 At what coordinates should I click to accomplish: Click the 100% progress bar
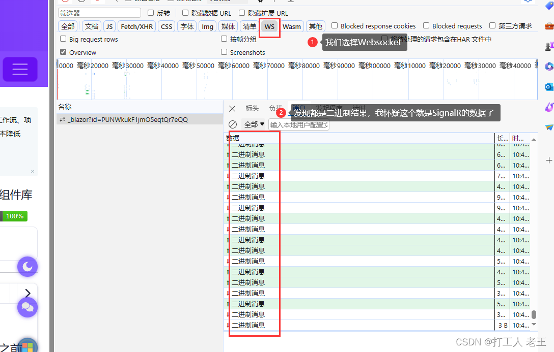[x=14, y=216]
